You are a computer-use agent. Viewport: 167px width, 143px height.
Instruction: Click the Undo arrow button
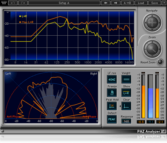coord(13,3)
